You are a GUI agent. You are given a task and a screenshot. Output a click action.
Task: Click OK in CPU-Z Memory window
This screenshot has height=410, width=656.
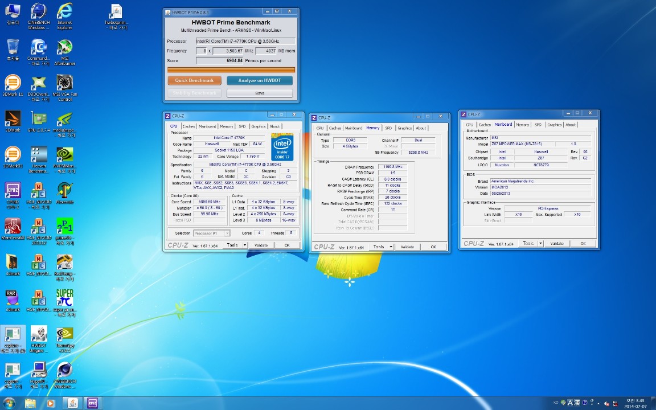point(433,247)
